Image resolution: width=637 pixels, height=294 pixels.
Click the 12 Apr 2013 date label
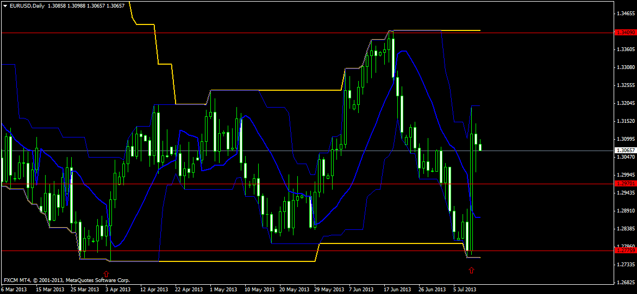click(154, 290)
